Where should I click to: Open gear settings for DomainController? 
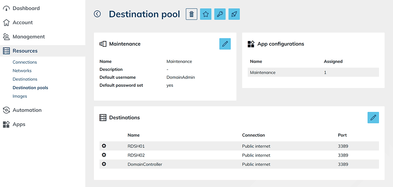tap(104, 164)
